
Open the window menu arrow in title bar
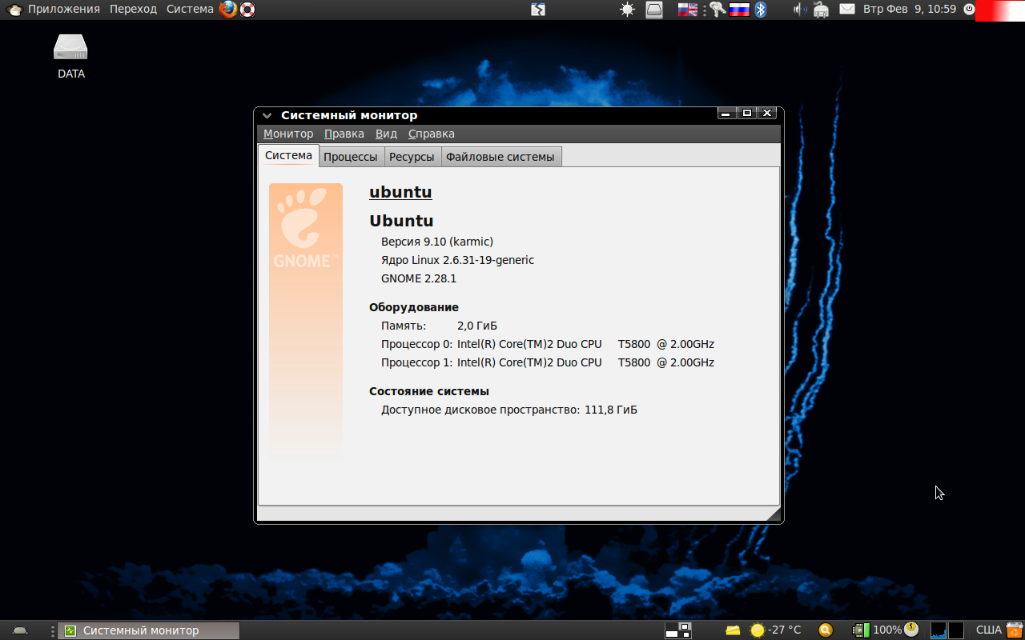[x=267, y=116]
